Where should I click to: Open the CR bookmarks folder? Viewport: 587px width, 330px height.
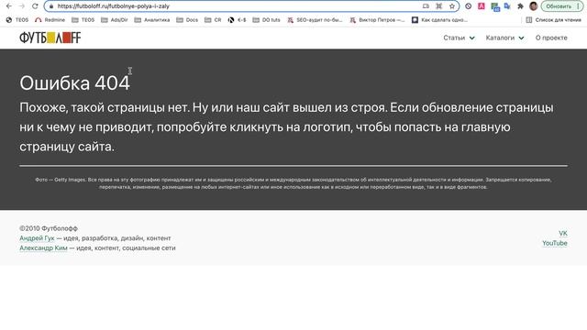pos(213,20)
